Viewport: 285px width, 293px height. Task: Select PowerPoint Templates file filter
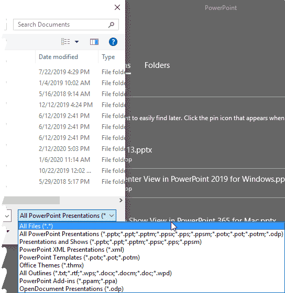click(151, 257)
